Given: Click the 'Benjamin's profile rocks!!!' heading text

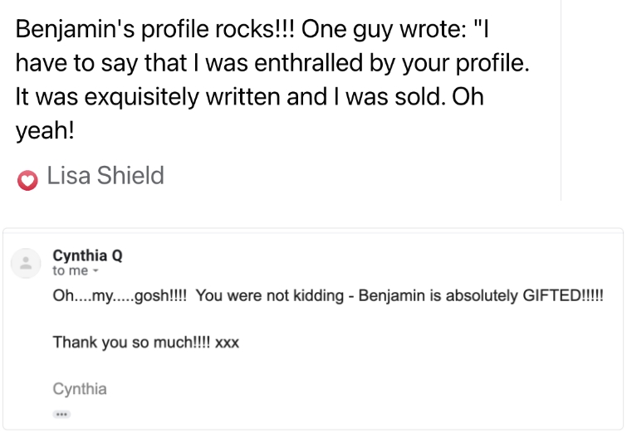Looking at the screenshot, I should click(x=154, y=30).
